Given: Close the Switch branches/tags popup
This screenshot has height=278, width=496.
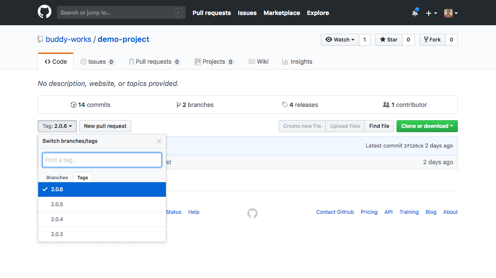Looking at the screenshot, I should [x=159, y=141].
